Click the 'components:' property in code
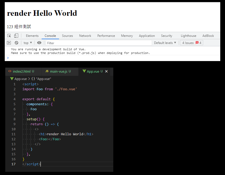Viewport: 225px width, 175px height. pos(37,104)
